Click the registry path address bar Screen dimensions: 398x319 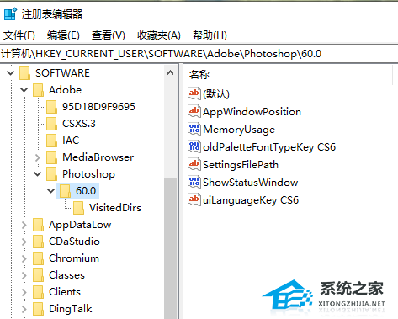click(x=199, y=54)
